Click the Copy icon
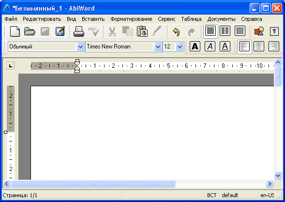 [127, 31]
